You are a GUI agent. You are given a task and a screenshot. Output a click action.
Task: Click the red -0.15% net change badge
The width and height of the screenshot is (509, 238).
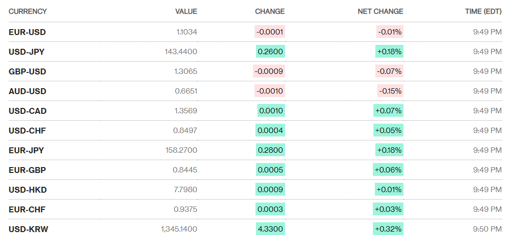coord(391,91)
